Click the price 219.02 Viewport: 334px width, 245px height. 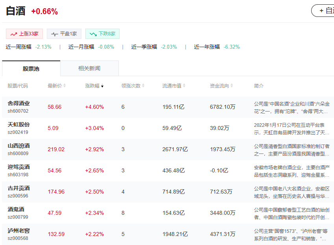[56, 149]
